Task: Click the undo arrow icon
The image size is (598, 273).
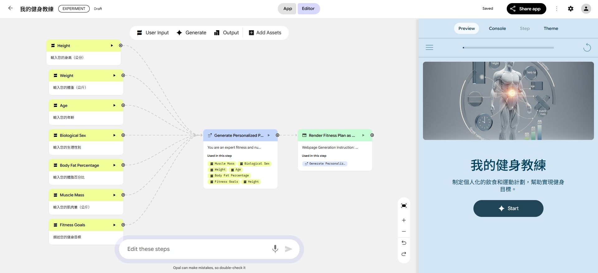Action: click(x=404, y=243)
